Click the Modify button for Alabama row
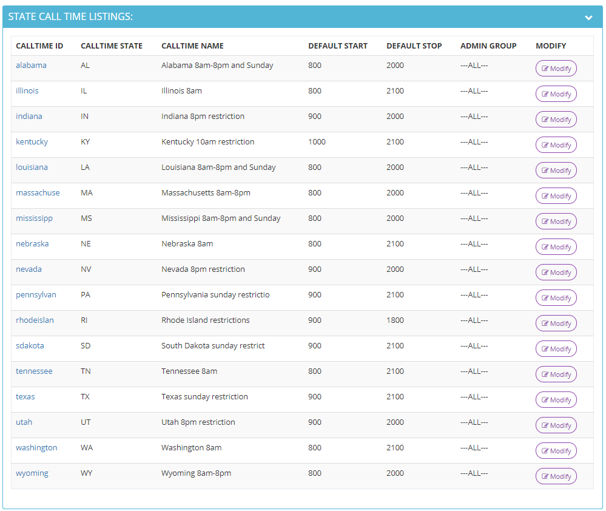This screenshot has width=606, height=511. pos(556,69)
